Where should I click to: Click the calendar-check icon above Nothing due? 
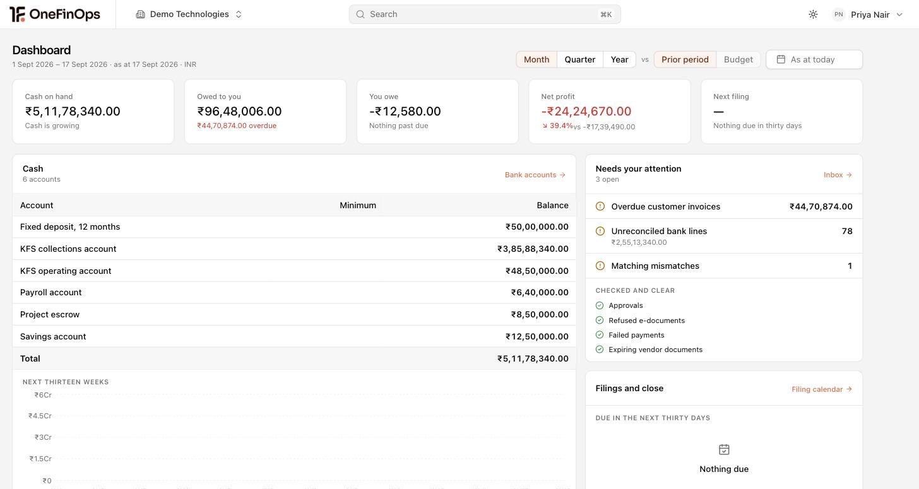click(x=724, y=449)
